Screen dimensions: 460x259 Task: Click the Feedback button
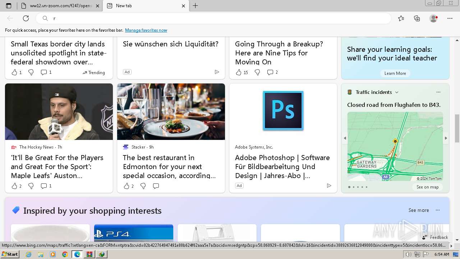coord(435,237)
